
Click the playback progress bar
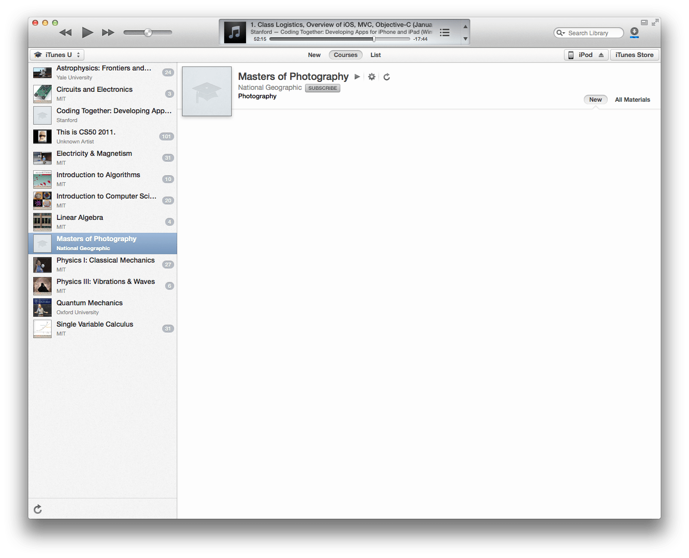coord(340,39)
